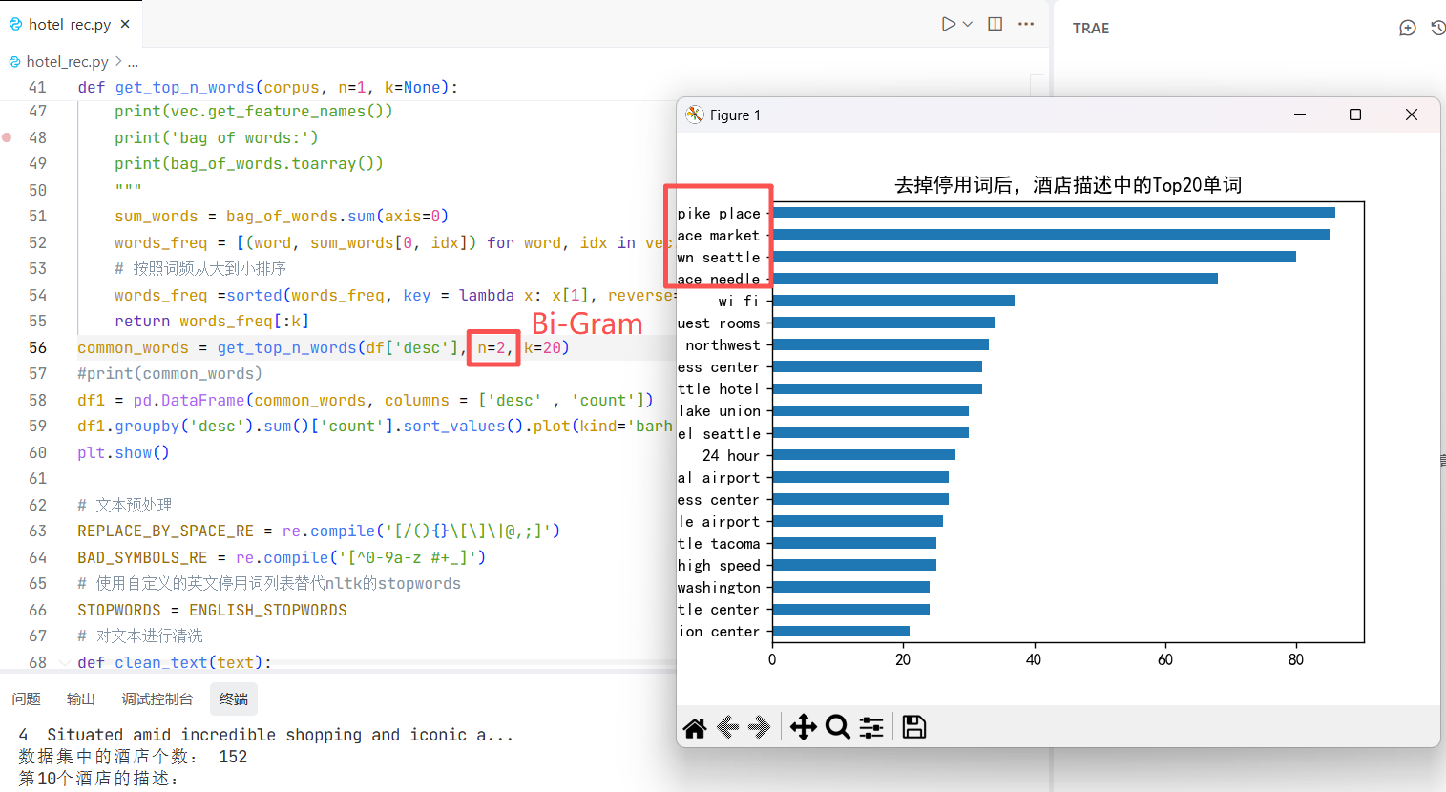The width and height of the screenshot is (1446, 792).
Task: Click the 'wi fi' bar in the chart
Action: [893, 301]
